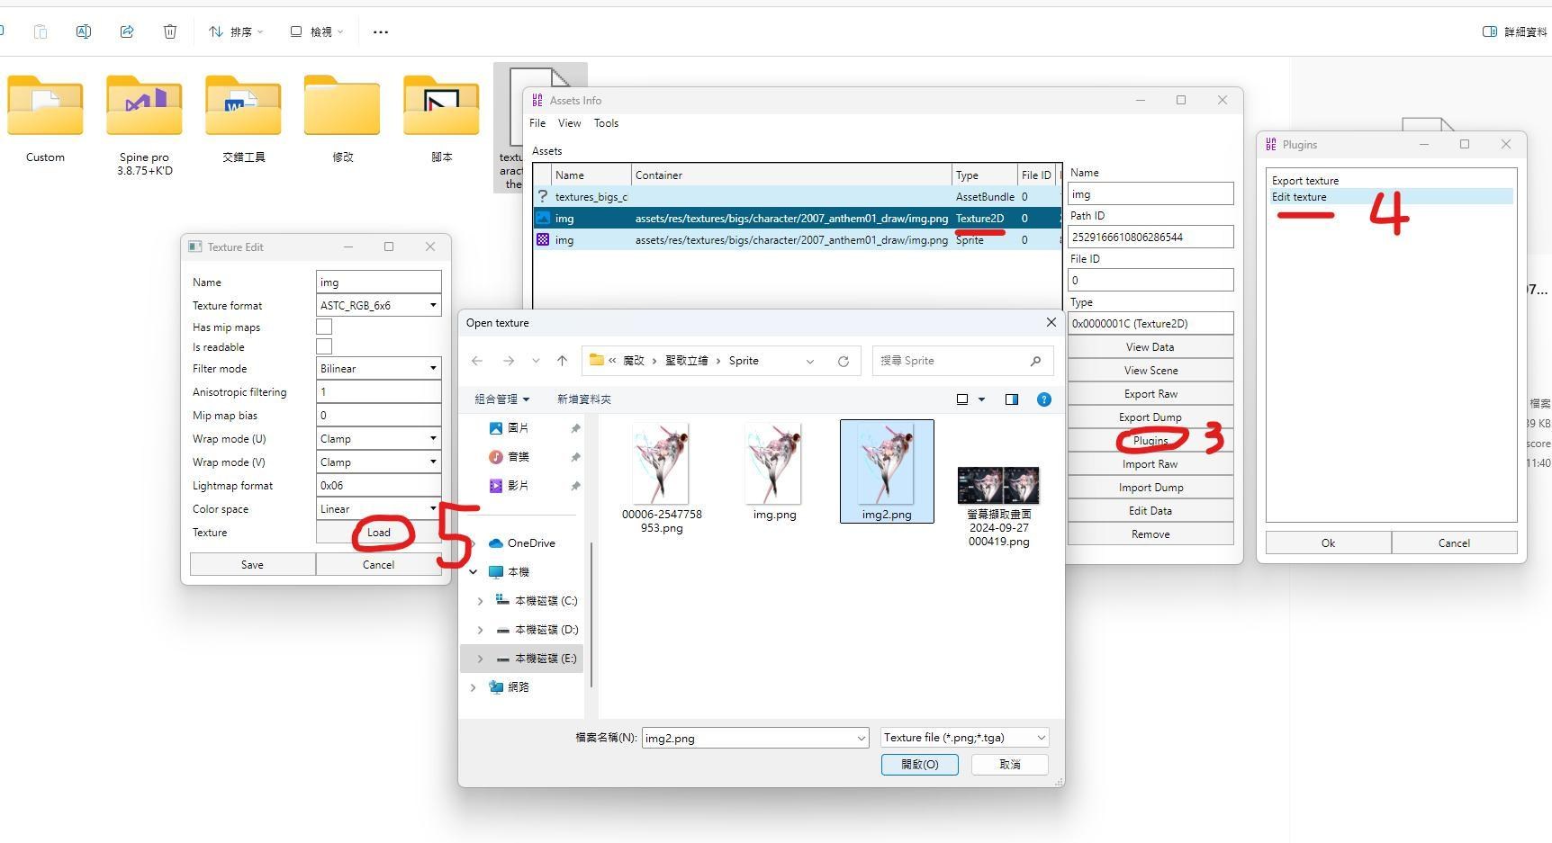This screenshot has width=1552, height=843.
Task: Refresh the Sprite folder listing
Action: 844,361
